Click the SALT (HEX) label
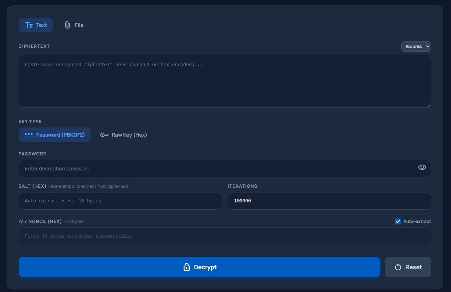 33,186
